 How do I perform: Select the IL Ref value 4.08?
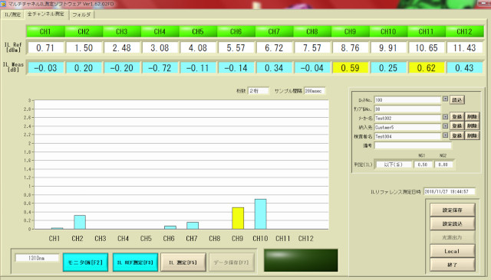click(x=198, y=47)
